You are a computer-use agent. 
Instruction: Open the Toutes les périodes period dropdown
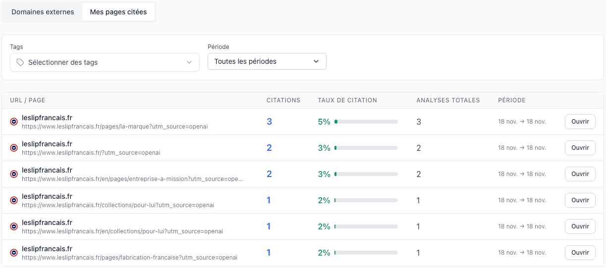click(x=267, y=61)
